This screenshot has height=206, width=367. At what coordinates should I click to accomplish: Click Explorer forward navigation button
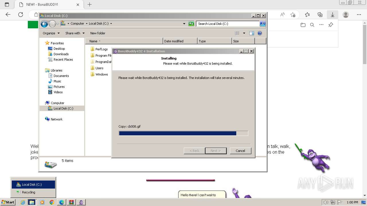52,24
